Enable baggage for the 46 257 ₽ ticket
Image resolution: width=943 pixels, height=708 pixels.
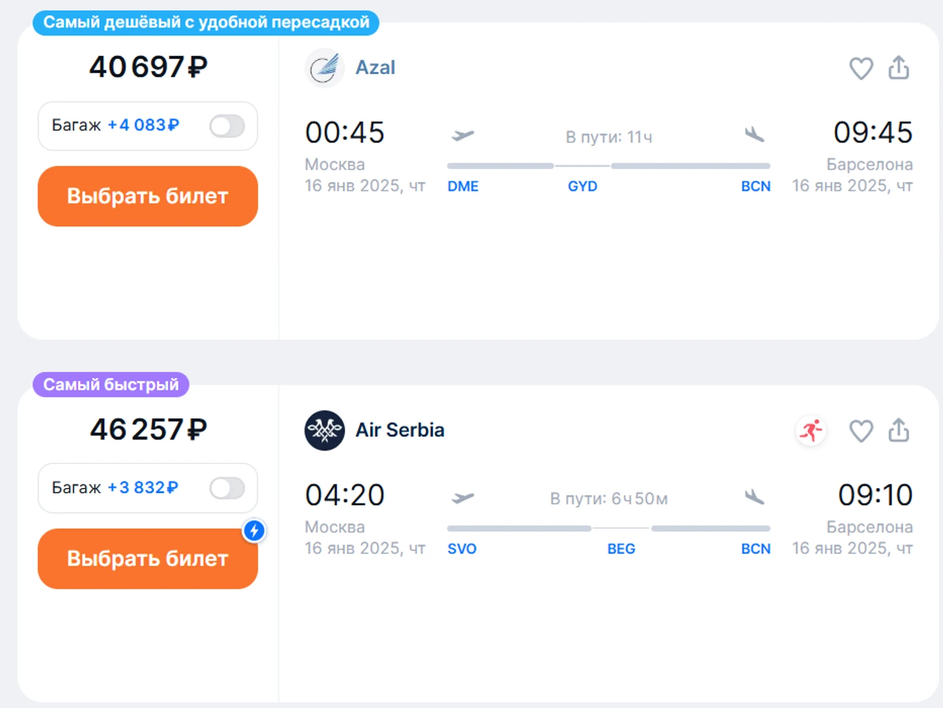point(227,488)
